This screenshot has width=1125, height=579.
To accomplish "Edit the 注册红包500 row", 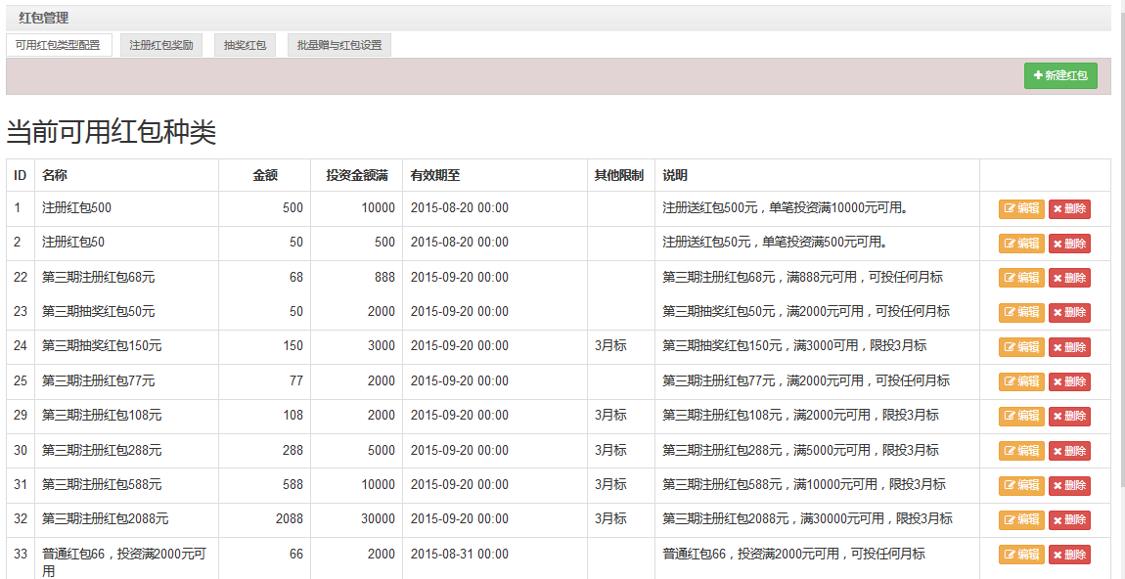I will (x=1021, y=208).
